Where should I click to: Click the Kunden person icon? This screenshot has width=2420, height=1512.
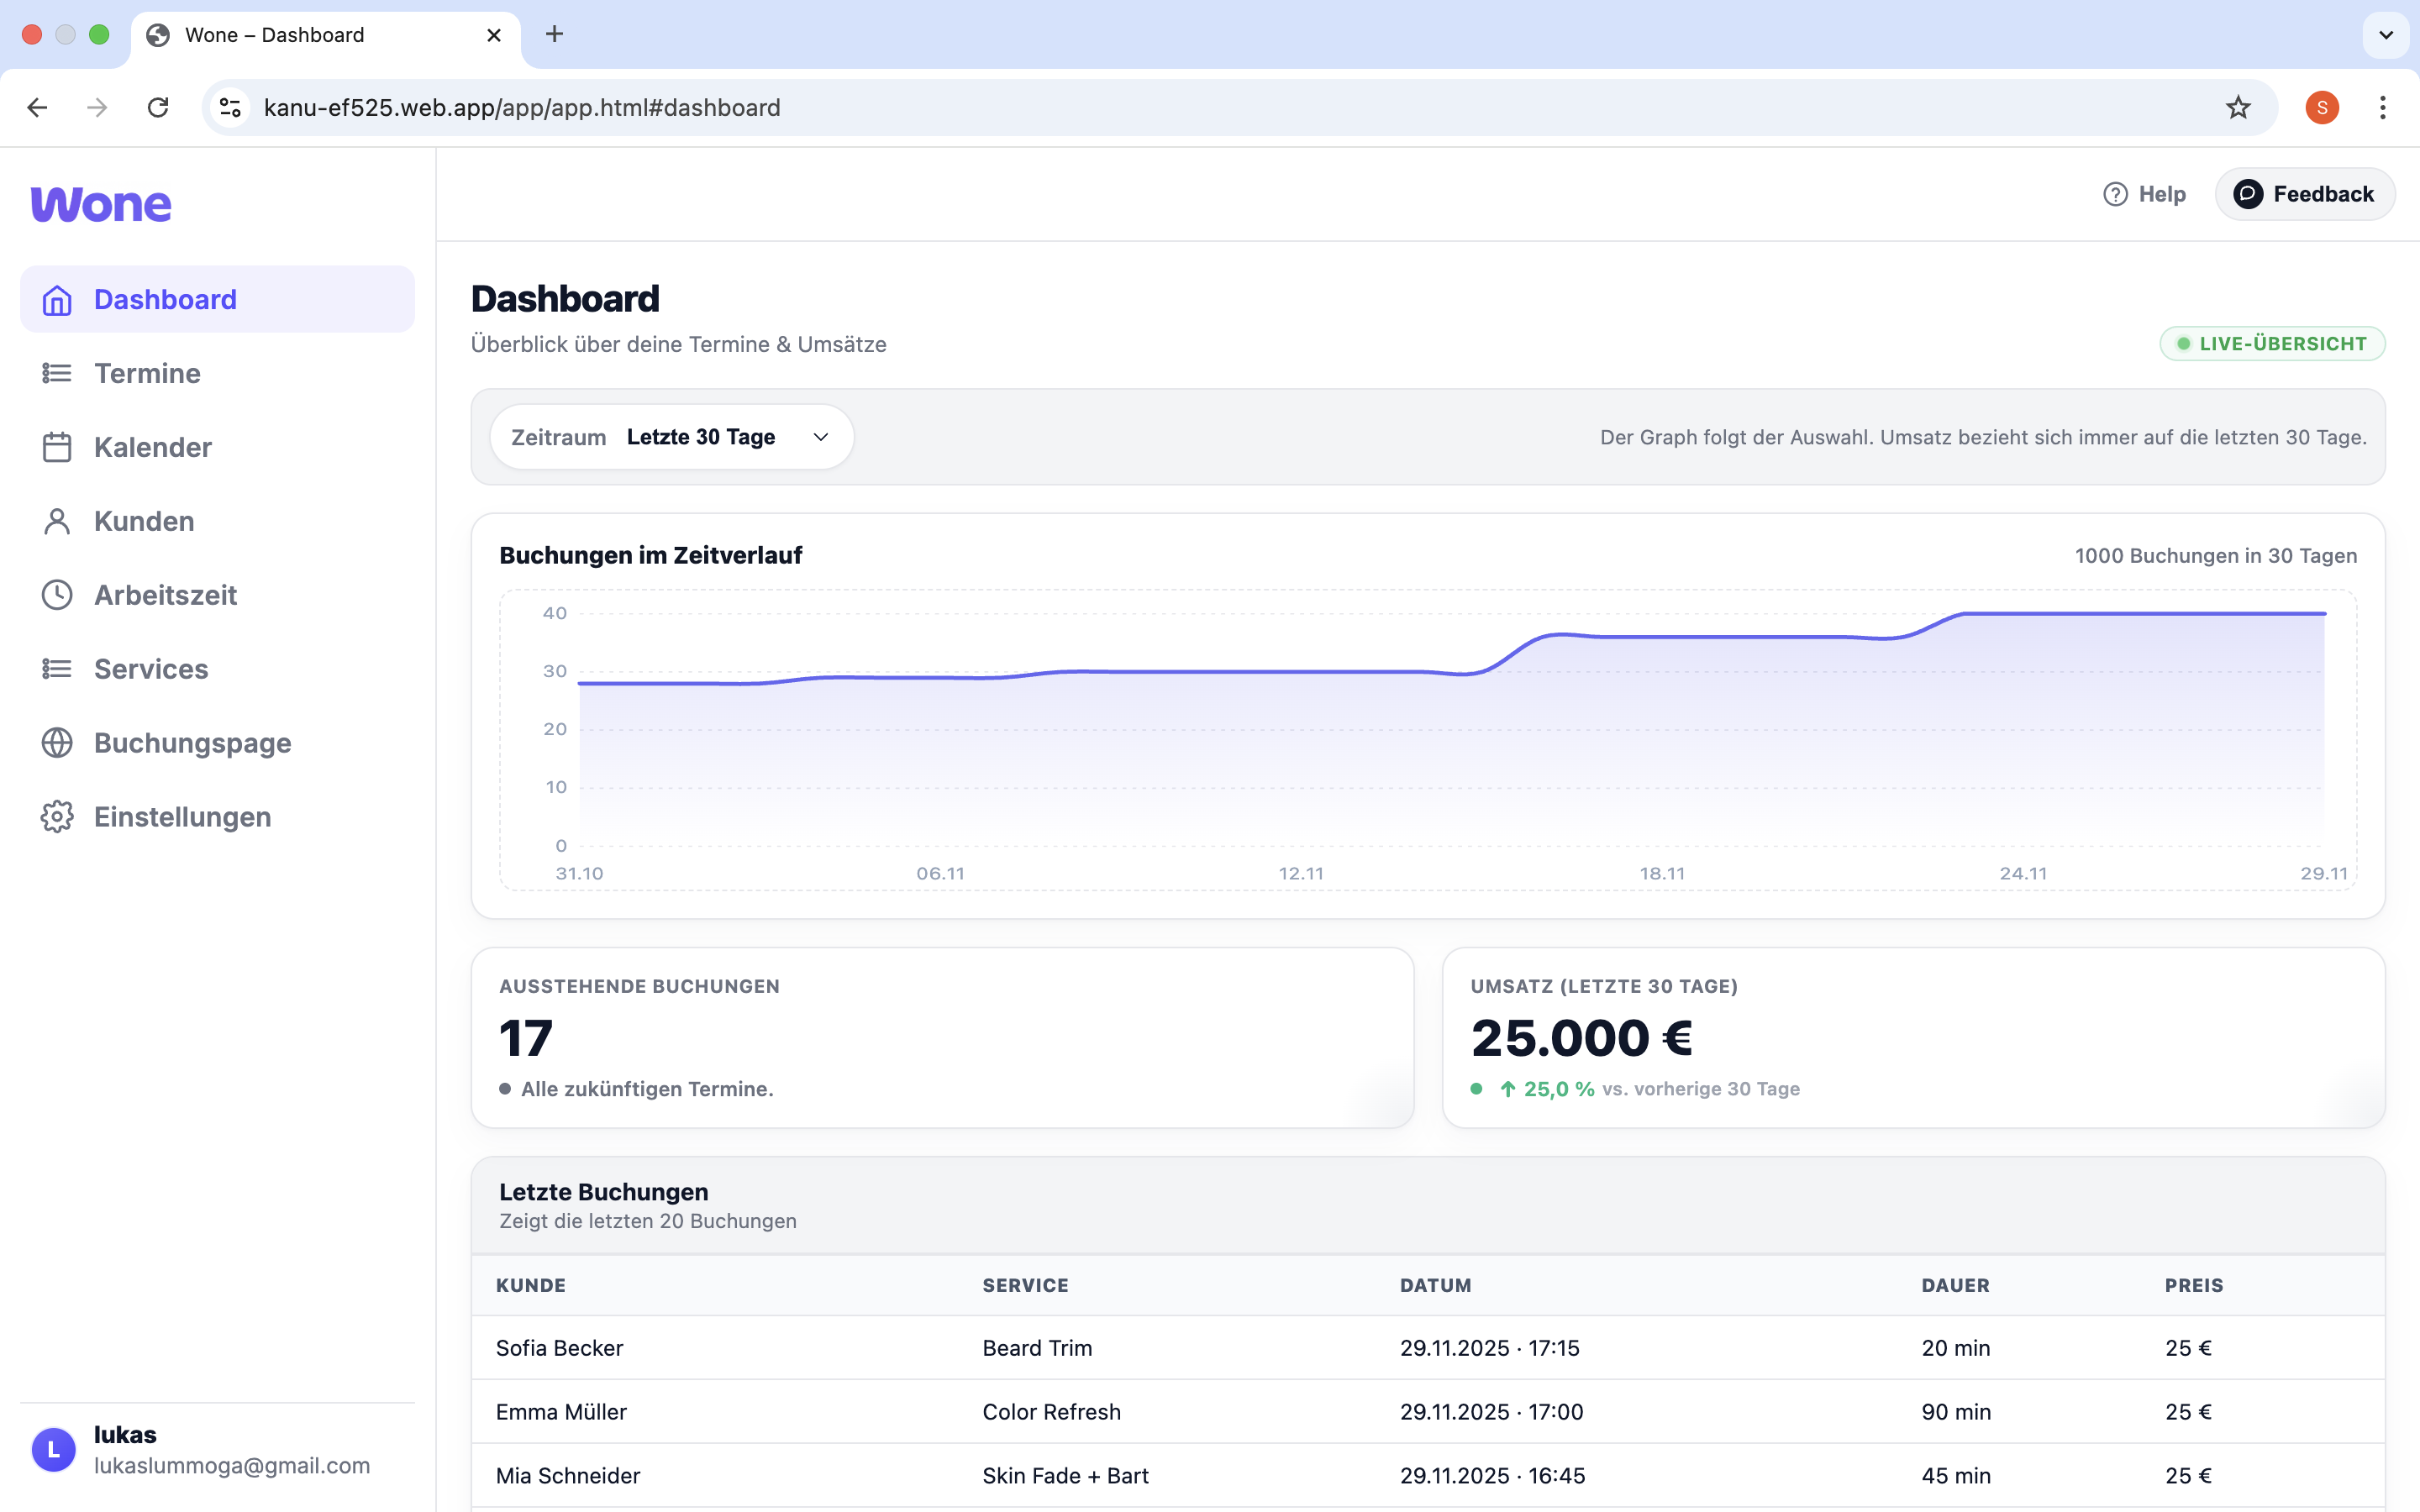tap(56, 520)
